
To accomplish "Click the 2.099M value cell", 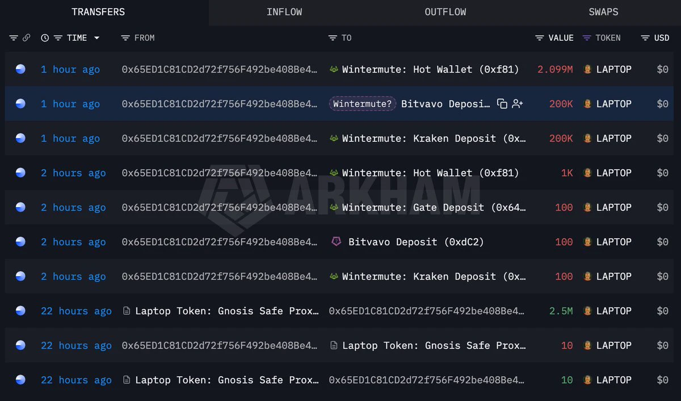I will [555, 69].
